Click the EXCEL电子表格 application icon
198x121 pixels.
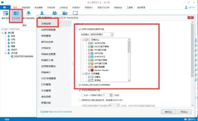[x=92, y=47]
